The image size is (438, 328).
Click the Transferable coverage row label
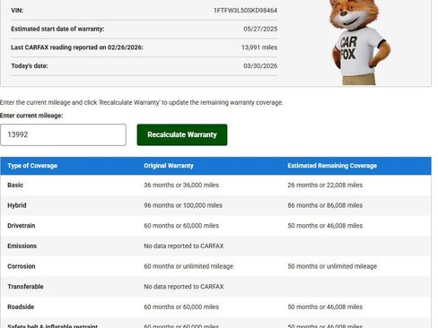click(x=25, y=287)
